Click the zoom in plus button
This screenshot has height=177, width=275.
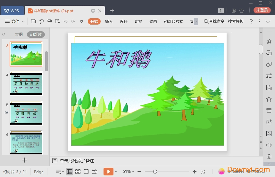(x=194, y=172)
